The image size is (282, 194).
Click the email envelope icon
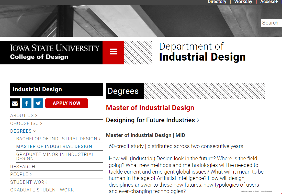pyautogui.click(x=15, y=103)
